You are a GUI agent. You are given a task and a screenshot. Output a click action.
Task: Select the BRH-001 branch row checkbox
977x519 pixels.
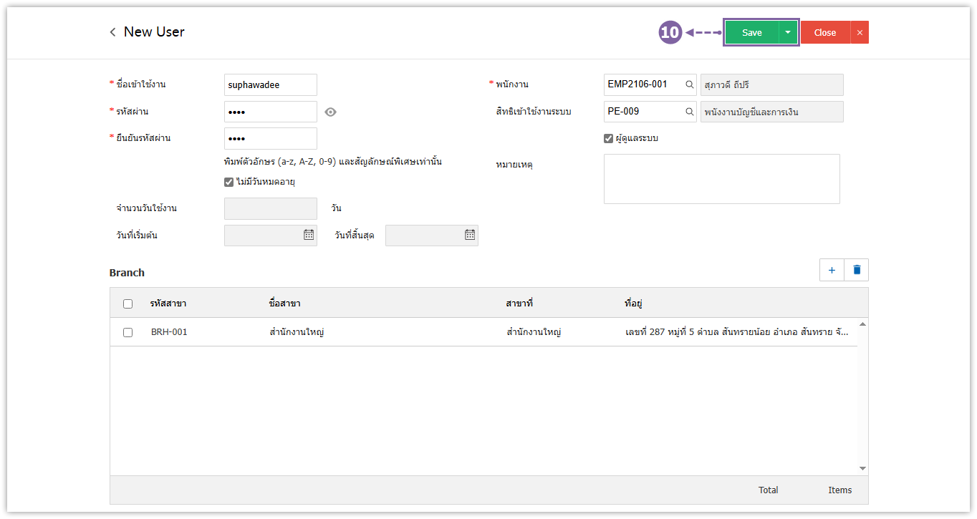127,332
